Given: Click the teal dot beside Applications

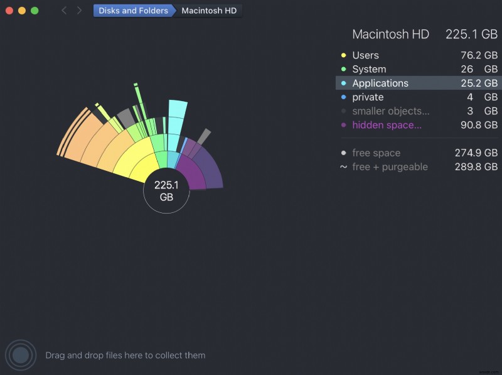Looking at the screenshot, I should tap(343, 83).
